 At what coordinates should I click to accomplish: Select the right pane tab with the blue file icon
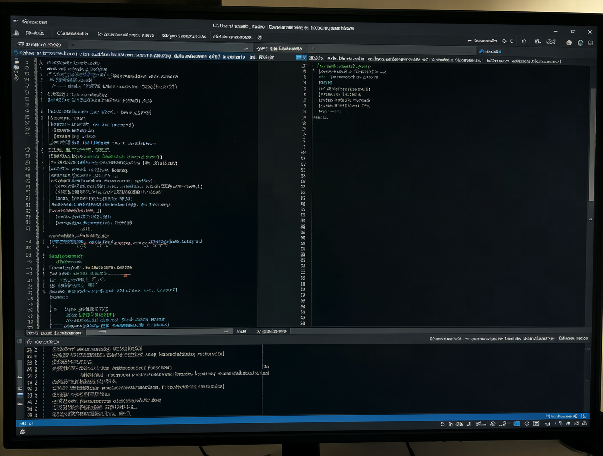[489, 51]
